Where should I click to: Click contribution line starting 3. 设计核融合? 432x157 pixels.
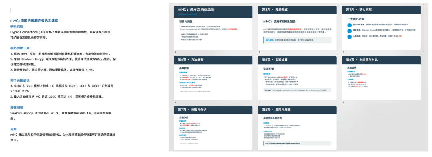[52, 70]
